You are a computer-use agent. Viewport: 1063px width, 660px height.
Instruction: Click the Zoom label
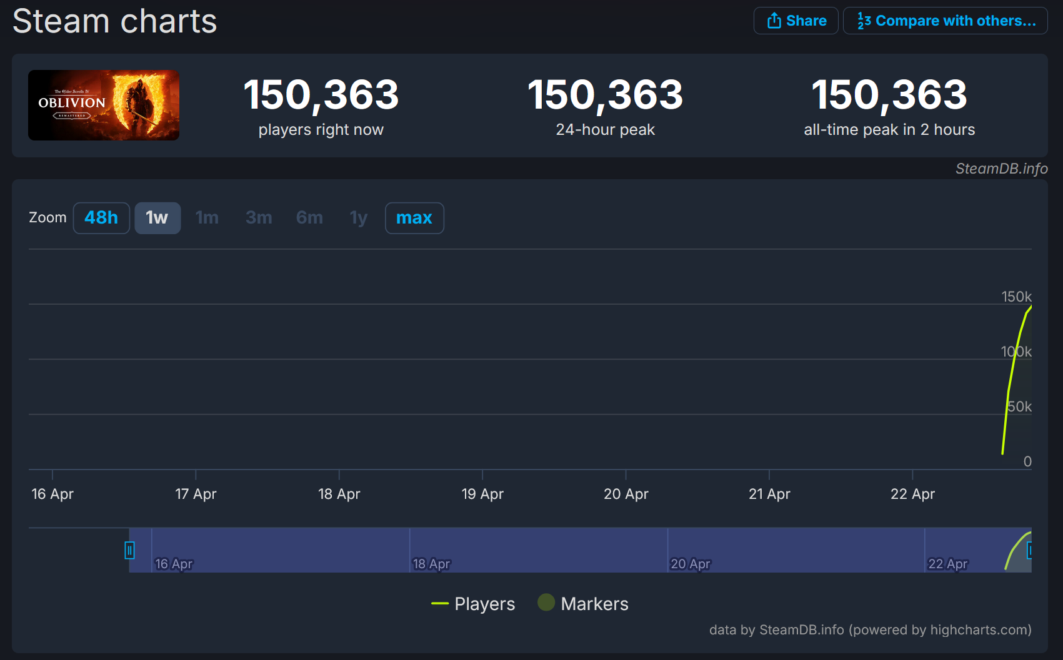pyautogui.click(x=47, y=217)
